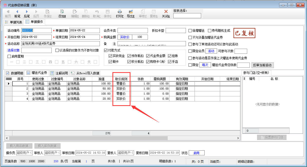Click the 选择对象 link
The image size is (307, 167).
point(14,50)
